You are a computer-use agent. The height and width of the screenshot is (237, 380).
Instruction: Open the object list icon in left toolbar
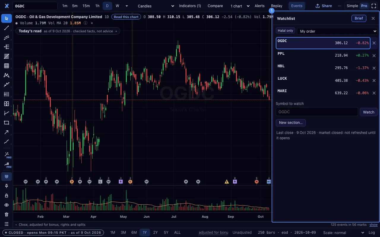coord(7,224)
